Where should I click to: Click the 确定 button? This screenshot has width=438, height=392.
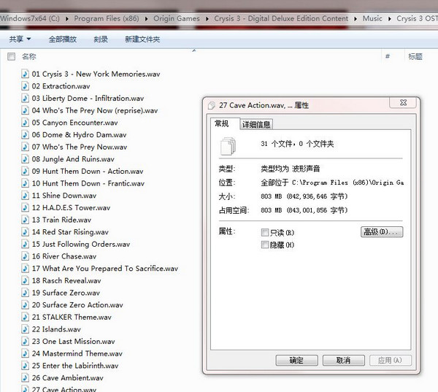point(296,361)
